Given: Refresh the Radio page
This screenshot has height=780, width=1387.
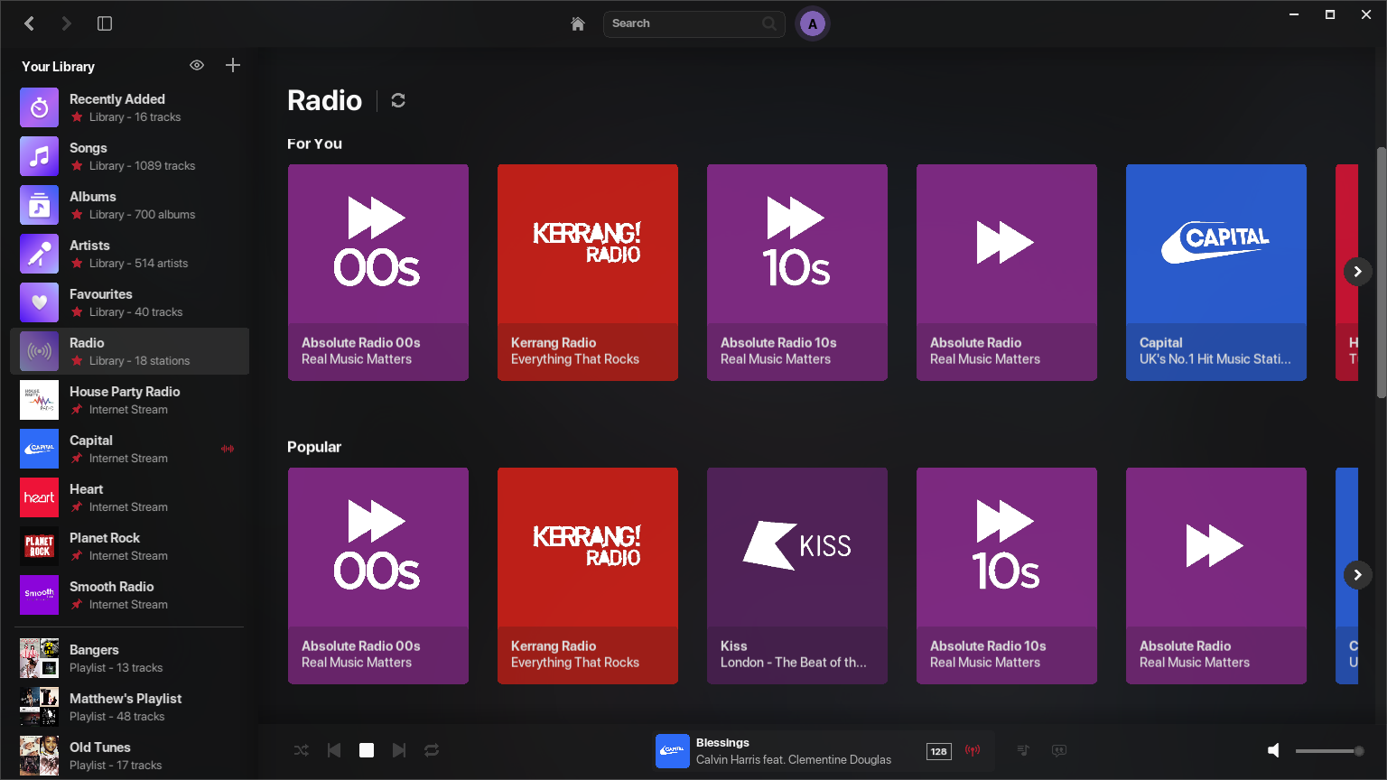Looking at the screenshot, I should 398,100.
